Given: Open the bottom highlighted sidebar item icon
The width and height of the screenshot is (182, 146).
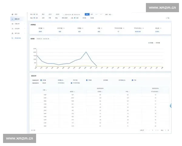Looking at the screenshot, I should coord(12,38).
